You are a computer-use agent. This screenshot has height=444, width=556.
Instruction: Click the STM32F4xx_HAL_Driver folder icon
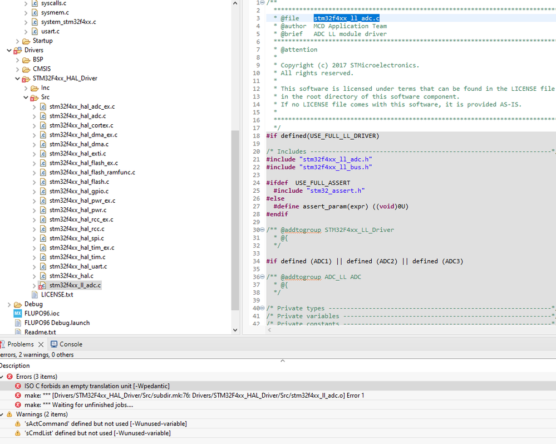pos(26,79)
